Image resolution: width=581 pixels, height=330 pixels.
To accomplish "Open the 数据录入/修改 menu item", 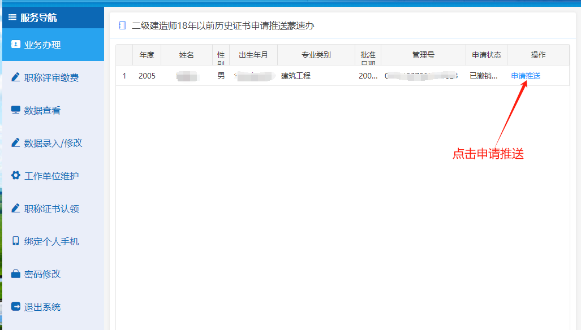I will click(53, 143).
